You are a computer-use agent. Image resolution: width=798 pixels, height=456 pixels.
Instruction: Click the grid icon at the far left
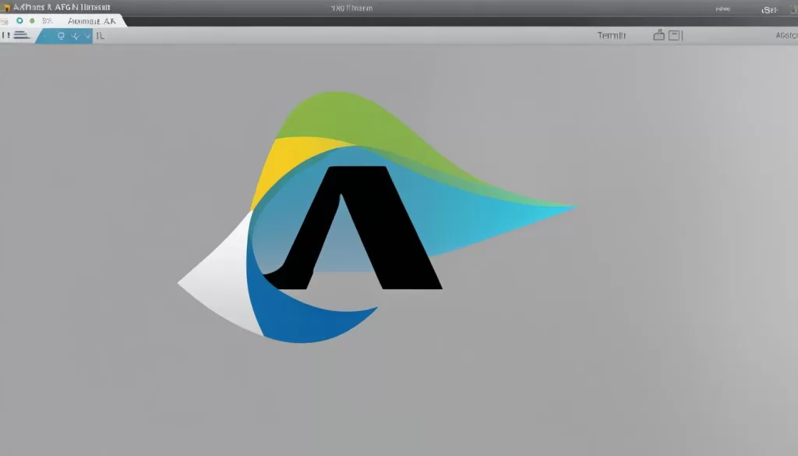coord(5,21)
